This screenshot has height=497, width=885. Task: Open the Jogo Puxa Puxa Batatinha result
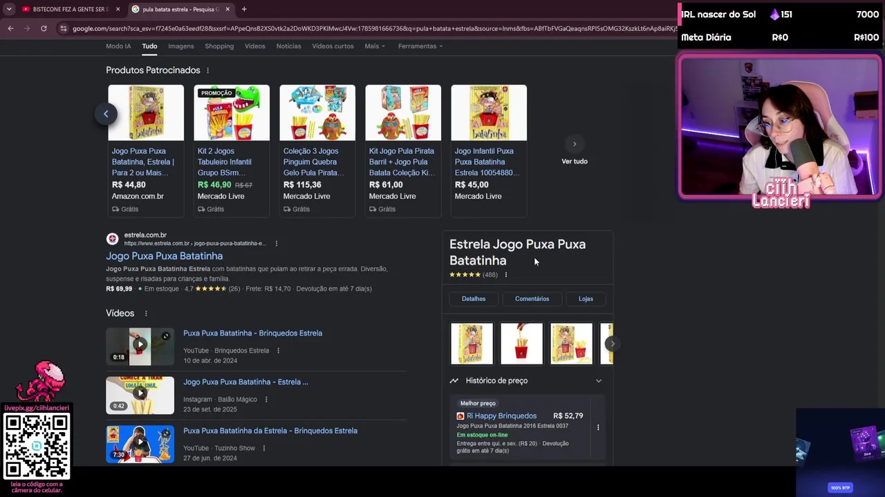pyautogui.click(x=164, y=256)
